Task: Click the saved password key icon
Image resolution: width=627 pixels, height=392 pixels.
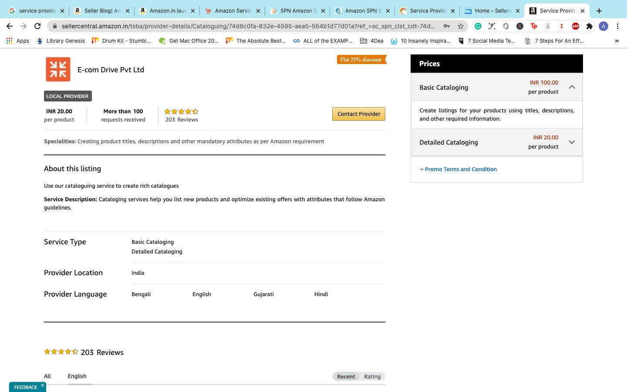Action: (447, 26)
